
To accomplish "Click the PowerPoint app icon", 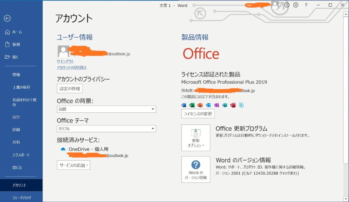I will click(x=200, y=105).
